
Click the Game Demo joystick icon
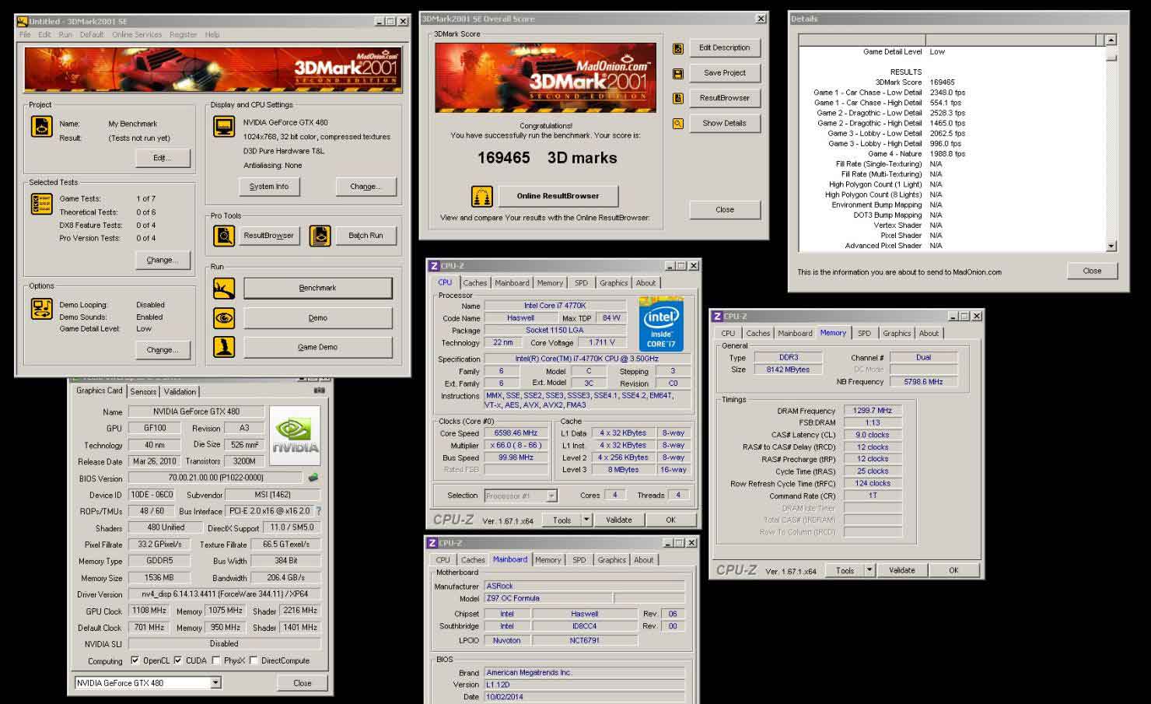point(224,347)
